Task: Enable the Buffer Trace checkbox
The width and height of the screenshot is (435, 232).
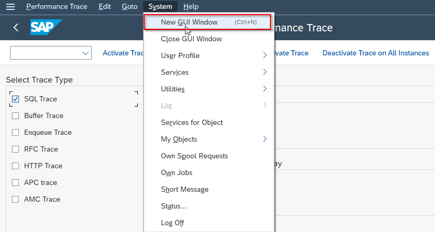Action: tap(15, 116)
